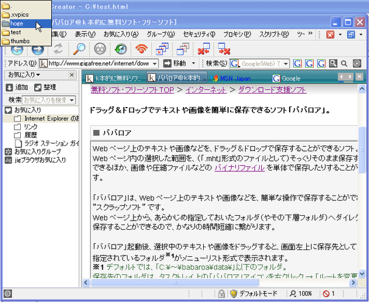Click the orange wireless feed icon

point(142,49)
